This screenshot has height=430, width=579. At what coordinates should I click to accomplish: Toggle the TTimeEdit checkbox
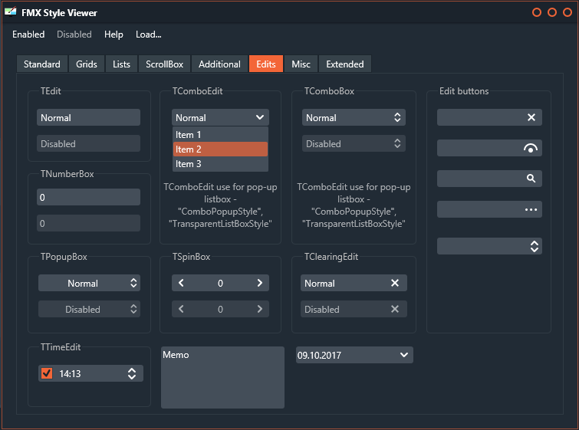(x=47, y=373)
